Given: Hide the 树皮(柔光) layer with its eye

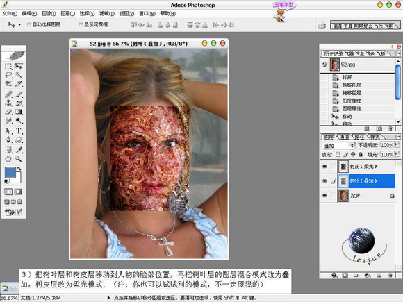Looking at the screenshot, I should tap(324, 167).
